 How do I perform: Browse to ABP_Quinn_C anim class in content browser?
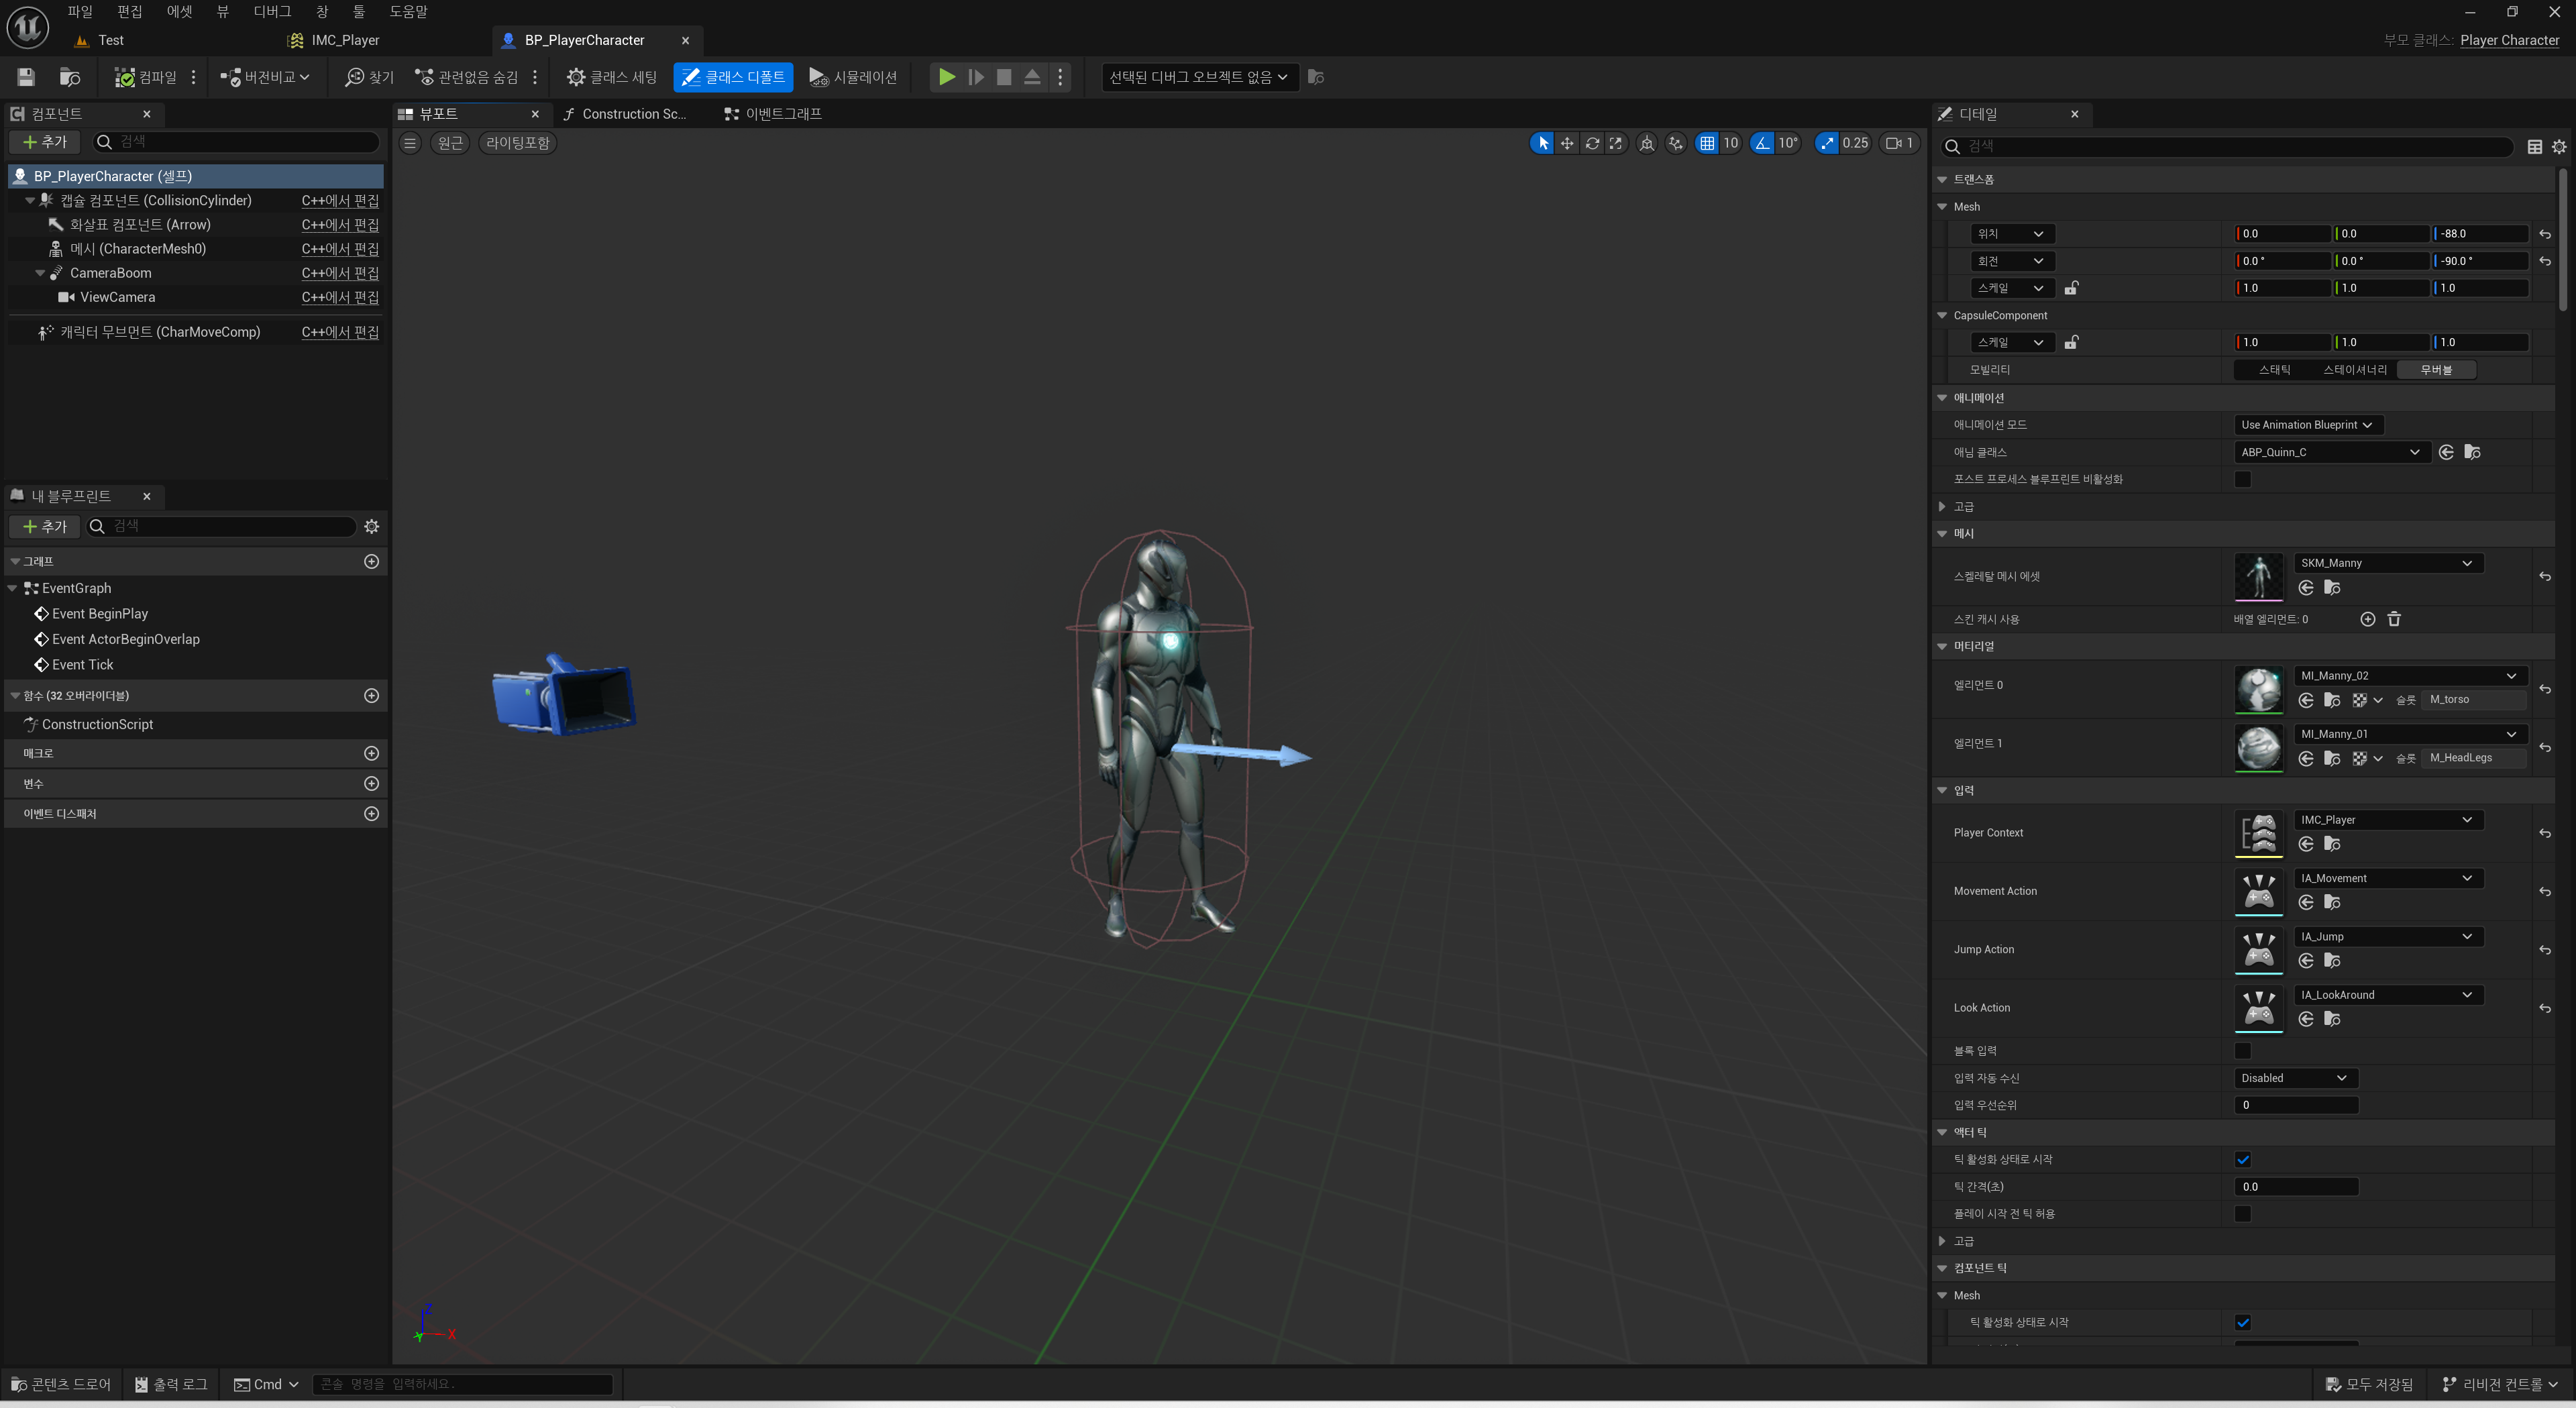coord(2472,452)
